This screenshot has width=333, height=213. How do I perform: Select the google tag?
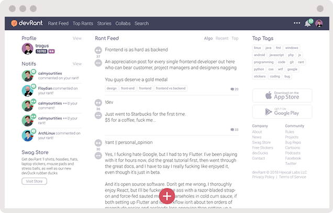coord(292,69)
